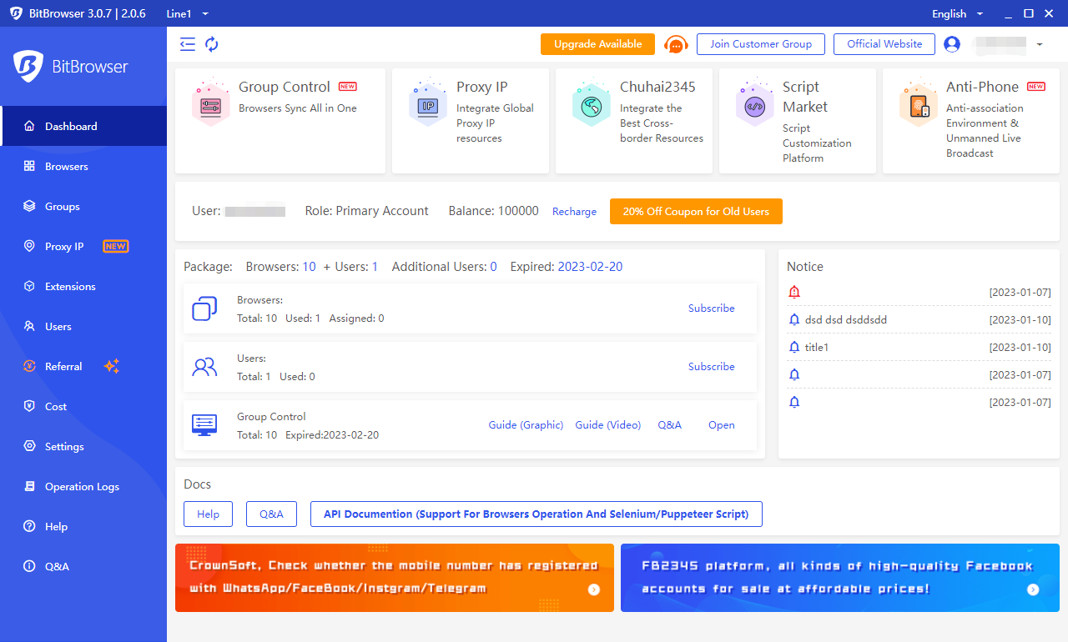Viewport: 1068px width, 642px height.
Task: Expand the account dropdown arrow
Action: point(1040,44)
